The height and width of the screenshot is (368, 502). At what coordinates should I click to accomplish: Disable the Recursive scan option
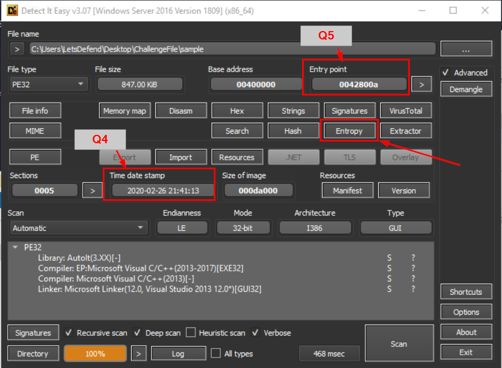[x=69, y=333]
